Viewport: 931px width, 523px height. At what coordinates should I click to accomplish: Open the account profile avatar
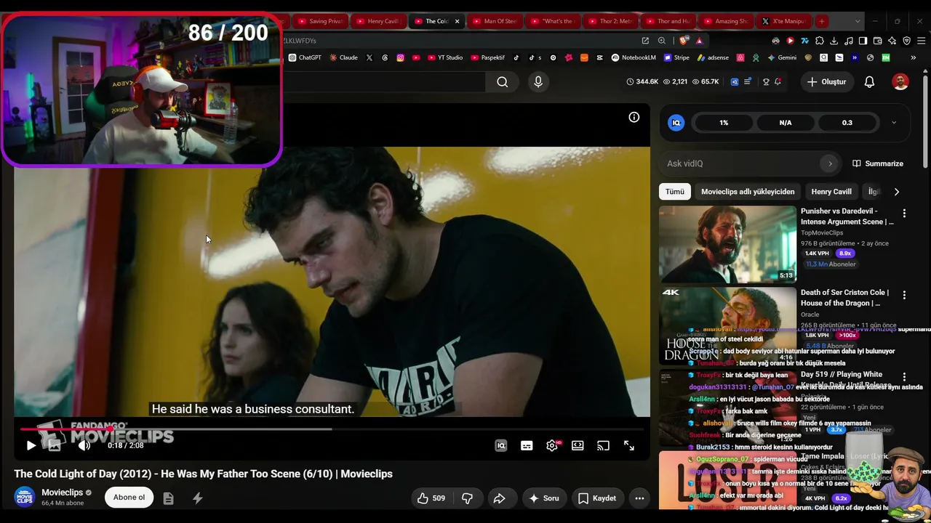900,82
